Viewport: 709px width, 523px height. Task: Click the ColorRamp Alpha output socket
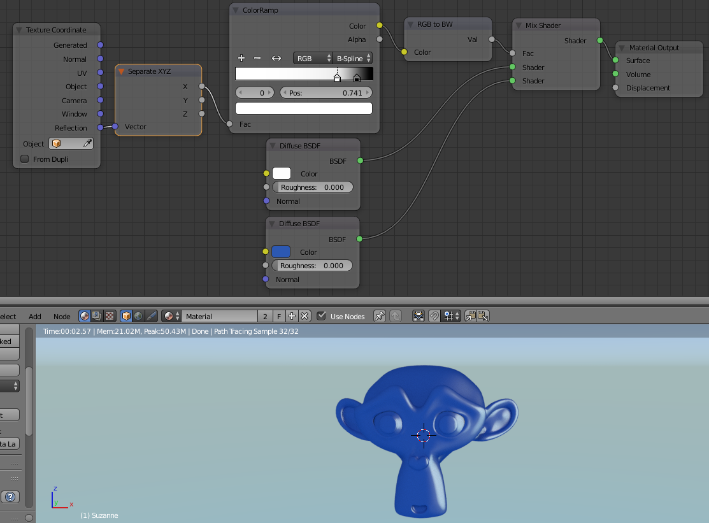[x=380, y=39]
